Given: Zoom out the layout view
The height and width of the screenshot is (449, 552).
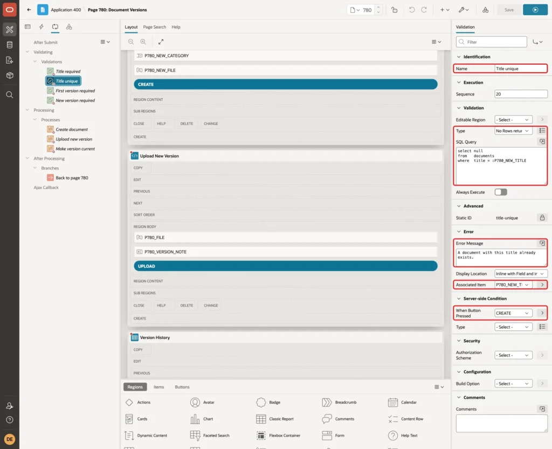Looking at the screenshot, I should [131, 42].
